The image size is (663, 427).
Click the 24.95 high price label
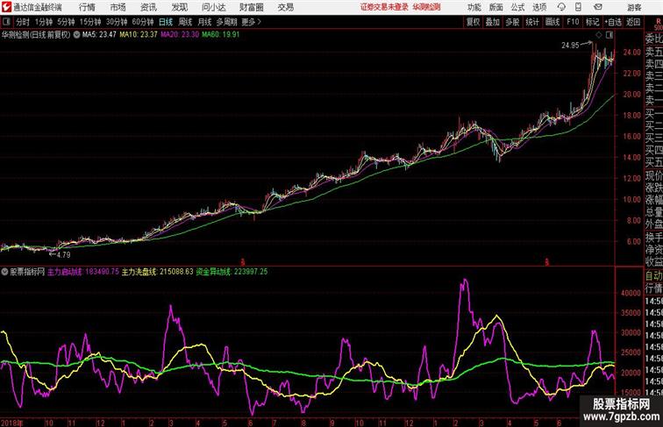570,46
